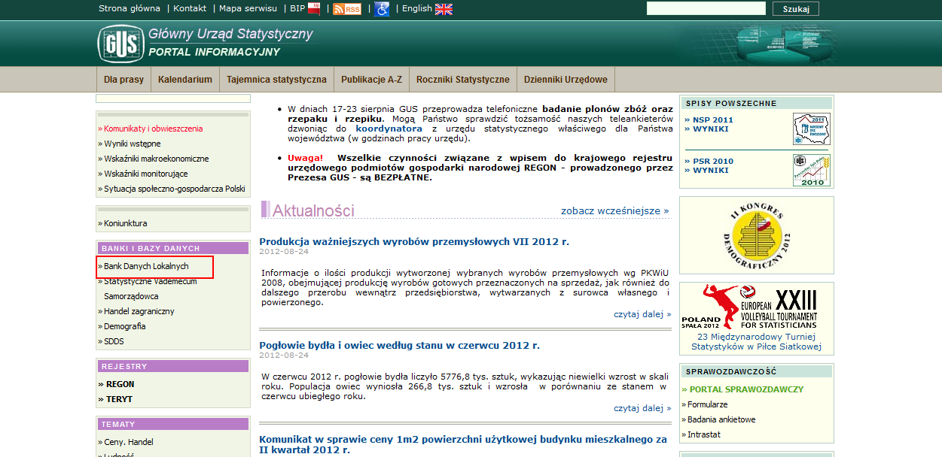Image resolution: width=942 pixels, height=457 pixels.
Task: Open NSP 2011 text link
Action: point(713,120)
